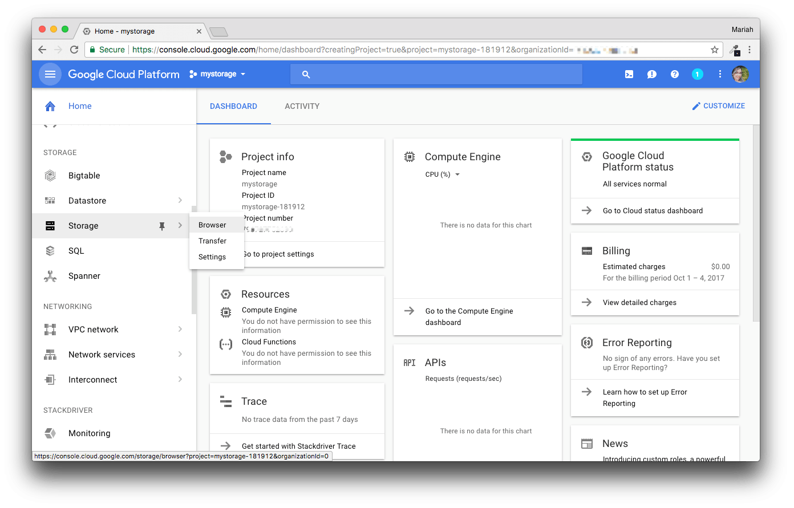Open the Interconnect networking item
The height and width of the screenshot is (508, 794).
(x=93, y=379)
